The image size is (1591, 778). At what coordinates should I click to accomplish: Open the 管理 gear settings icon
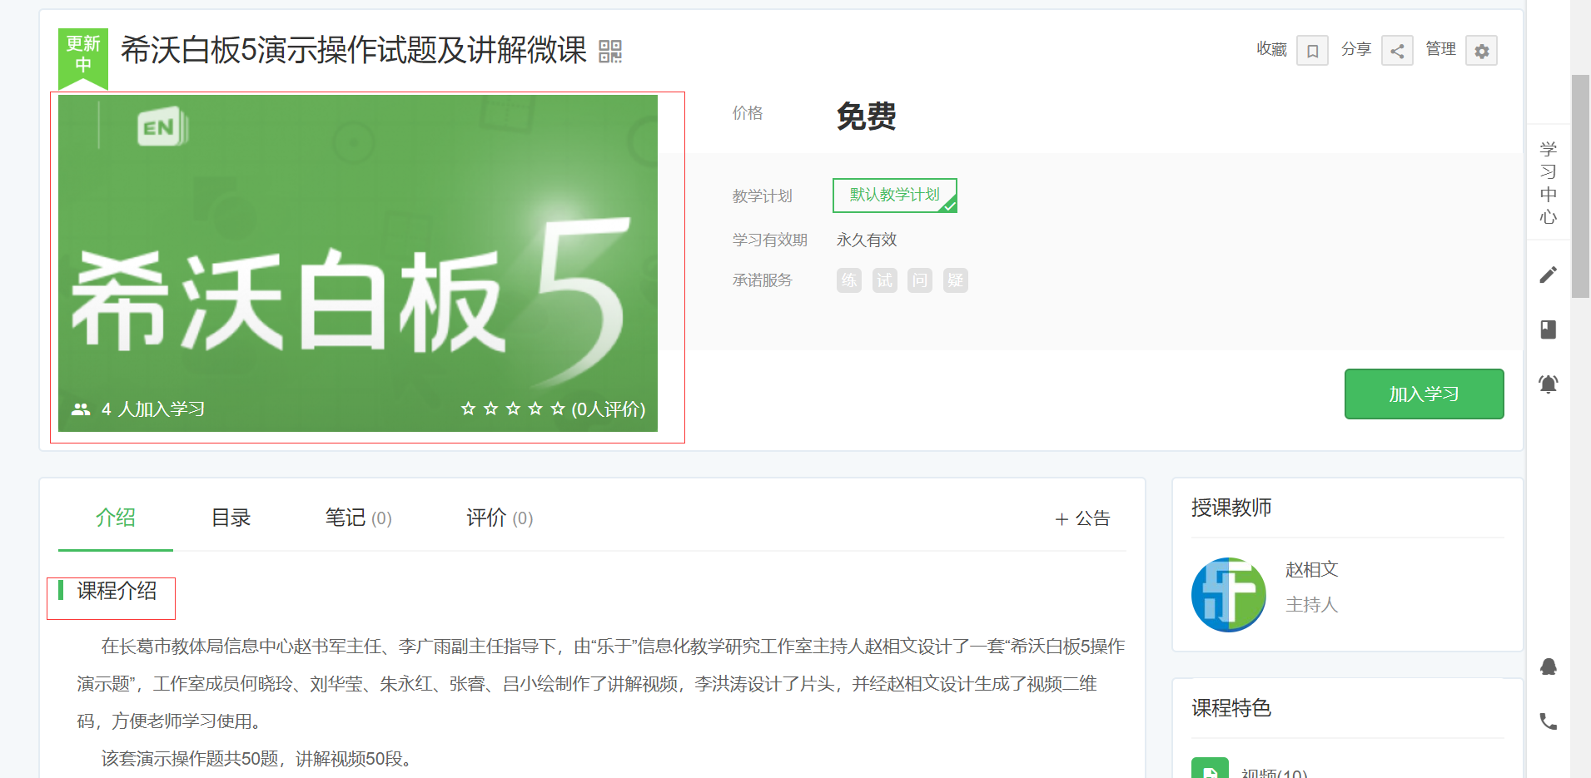tap(1481, 51)
